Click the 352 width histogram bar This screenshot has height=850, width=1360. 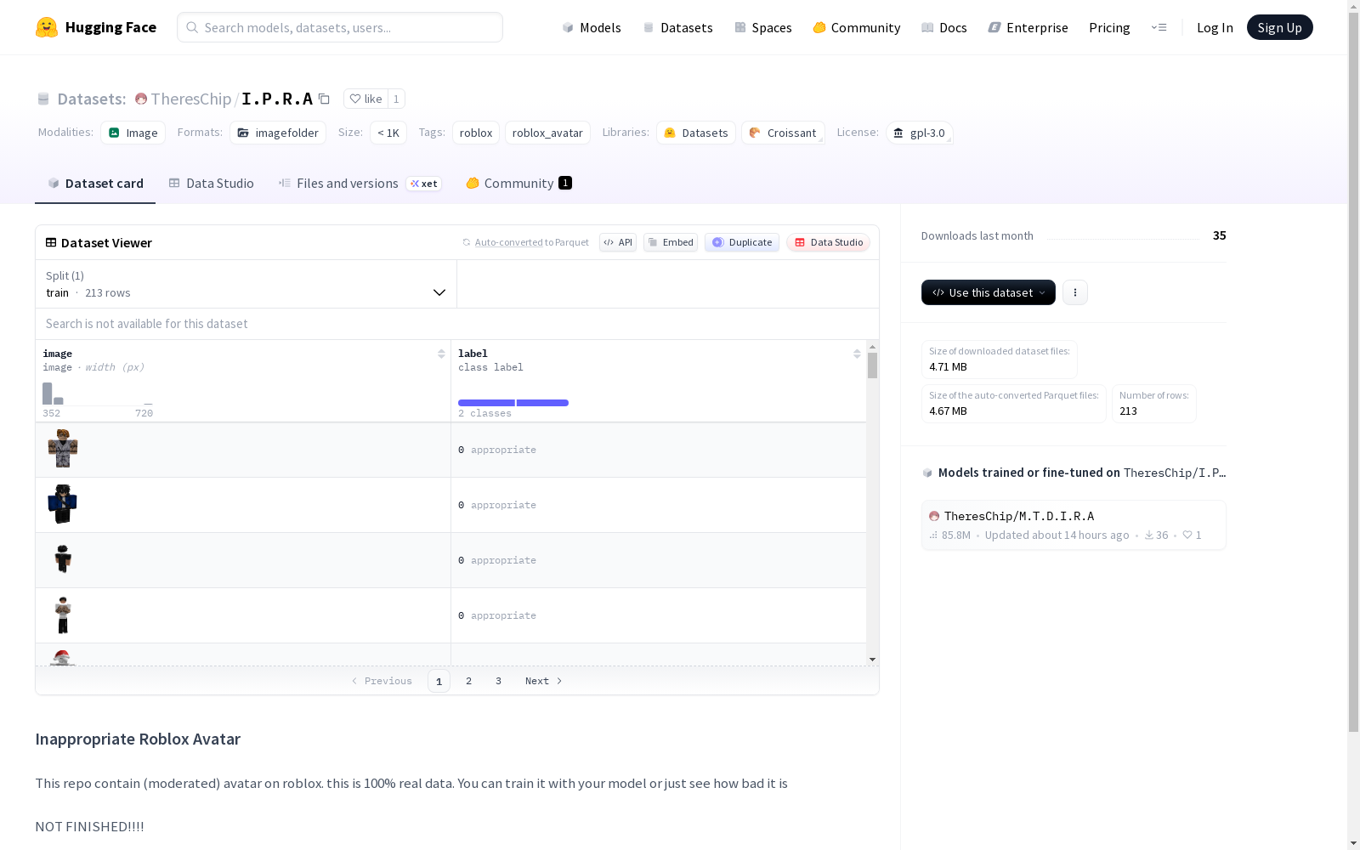pyautogui.click(x=48, y=394)
